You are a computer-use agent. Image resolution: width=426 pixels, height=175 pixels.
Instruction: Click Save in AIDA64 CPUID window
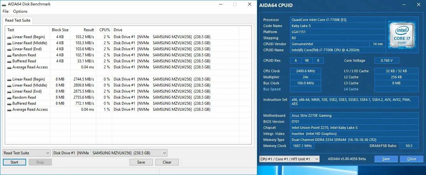click(x=386, y=159)
